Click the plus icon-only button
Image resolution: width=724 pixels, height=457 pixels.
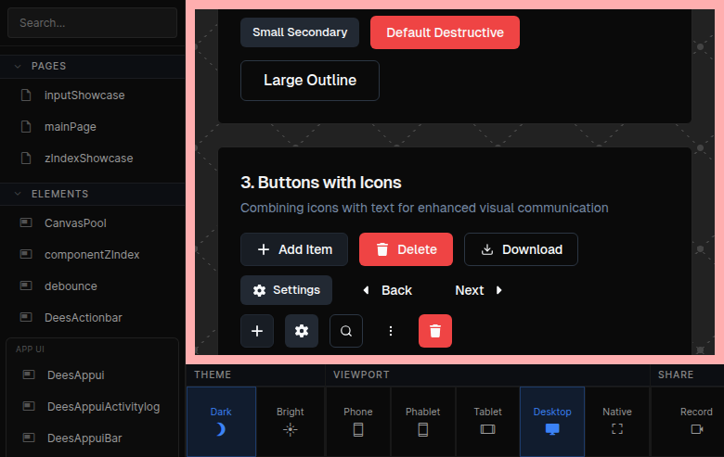(x=257, y=331)
